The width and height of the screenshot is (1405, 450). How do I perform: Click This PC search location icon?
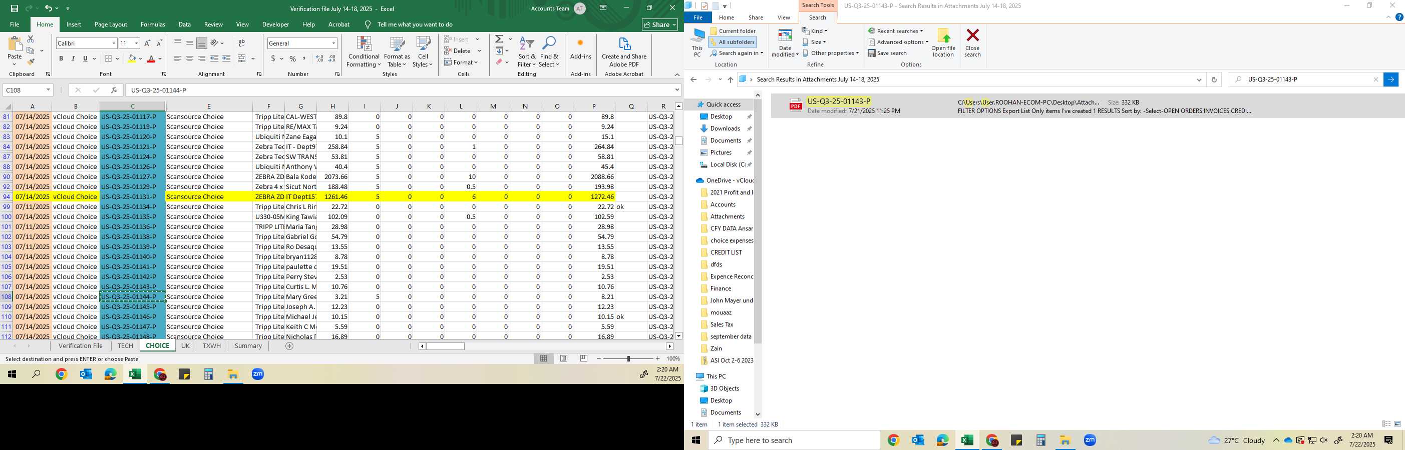click(697, 42)
